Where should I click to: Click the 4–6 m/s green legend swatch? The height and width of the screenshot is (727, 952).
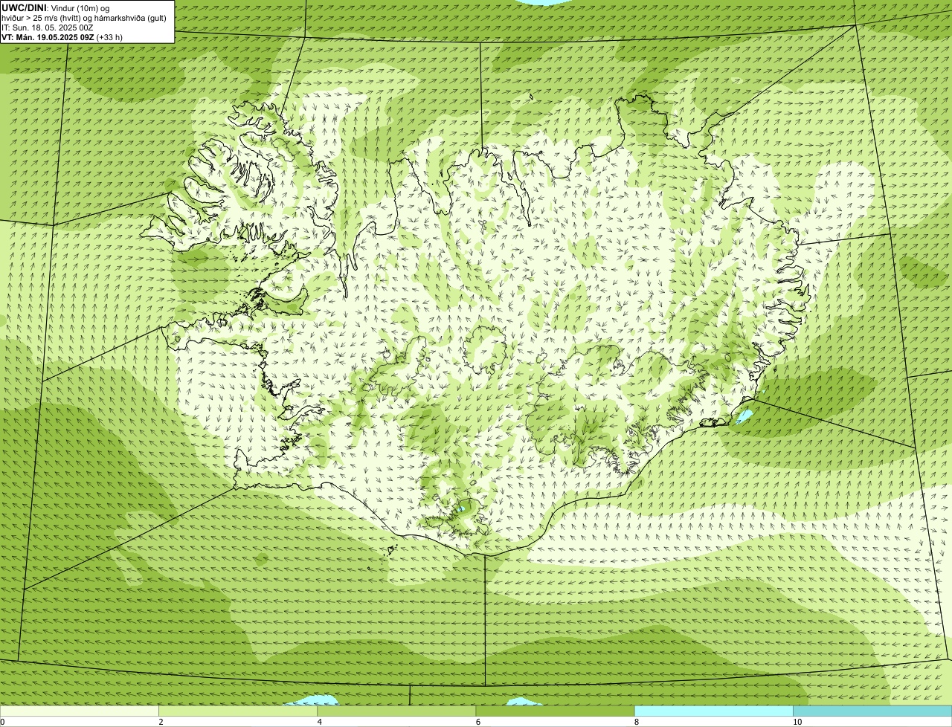396,711
